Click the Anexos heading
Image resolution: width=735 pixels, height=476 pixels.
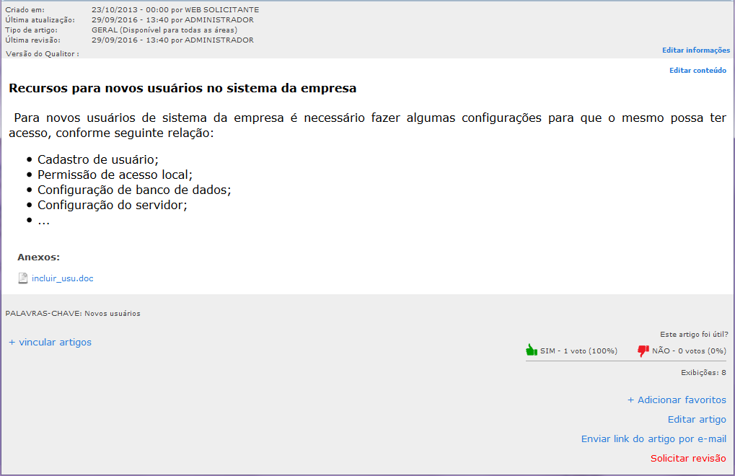pos(38,257)
